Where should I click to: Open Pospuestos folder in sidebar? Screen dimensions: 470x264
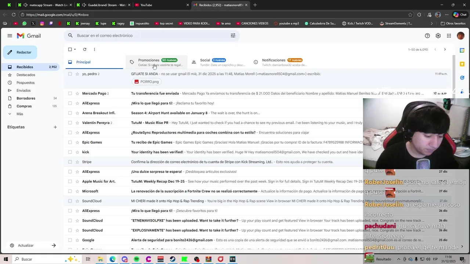tap(32, 82)
